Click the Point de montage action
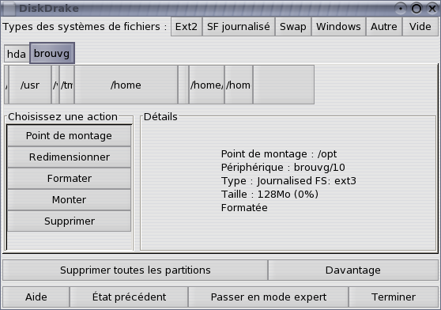The height and width of the screenshot is (310, 441). click(x=69, y=135)
